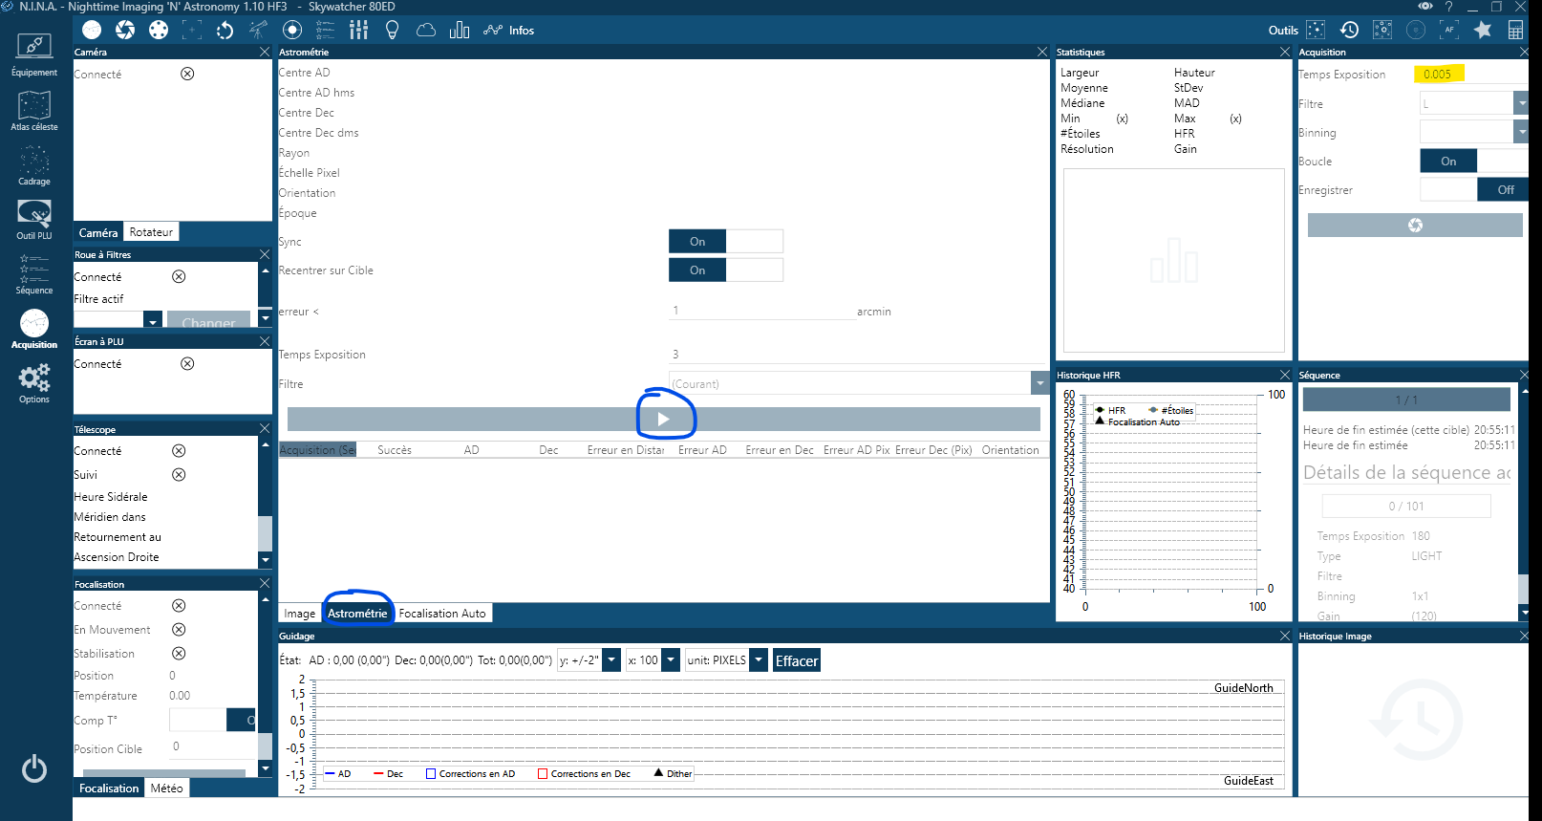Toggle the guider target panel icon
The width and height of the screenshot is (1542, 821).
(292, 30)
